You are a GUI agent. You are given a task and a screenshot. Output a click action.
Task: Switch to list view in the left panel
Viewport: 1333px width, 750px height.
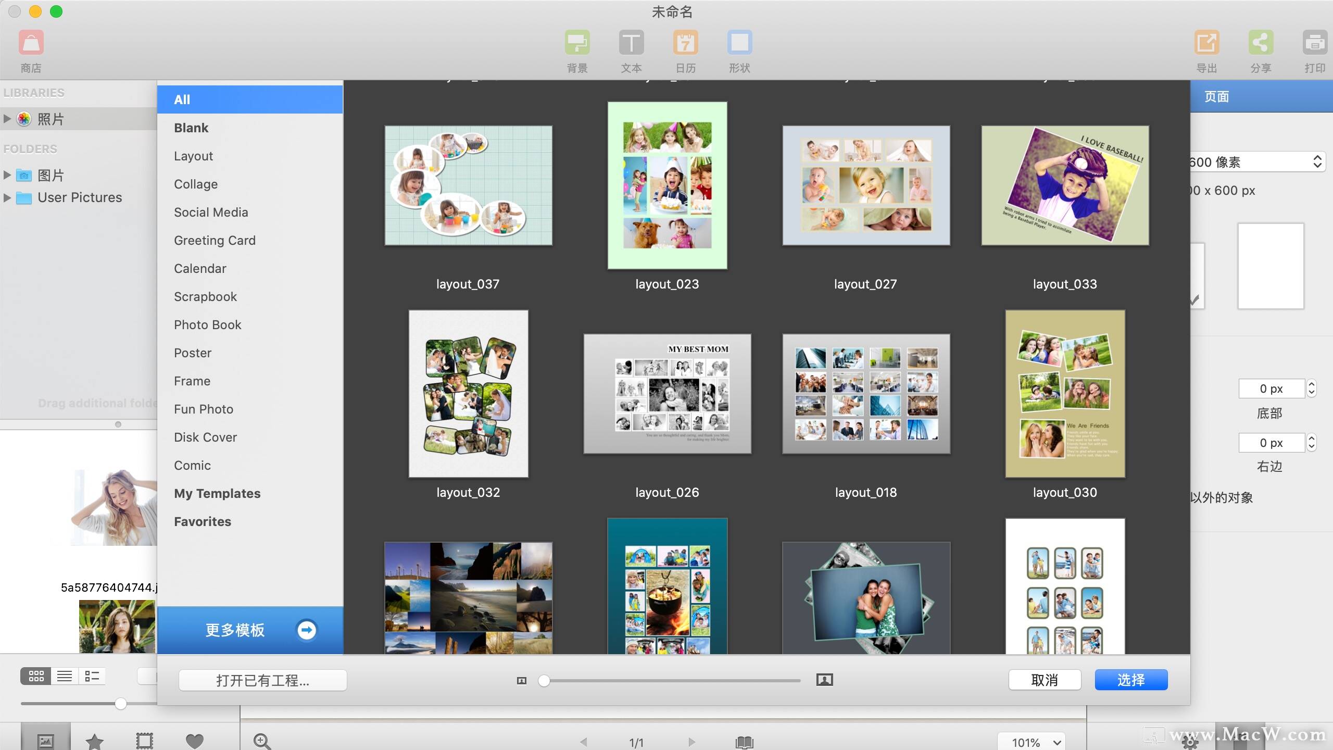click(x=65, y=676)
